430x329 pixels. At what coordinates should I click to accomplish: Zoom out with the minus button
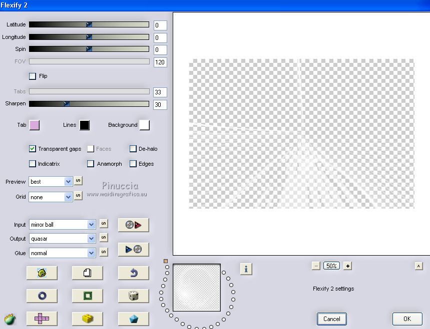316,266
